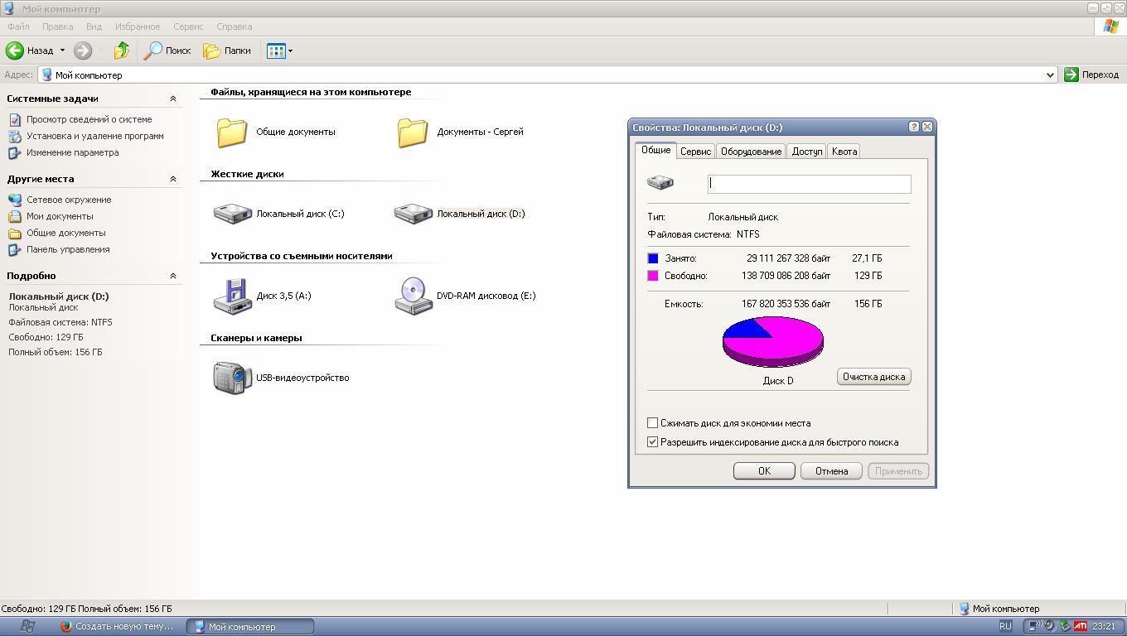The width and height of the screenshot is (1127, 636).
Task: Click the disk usage pie chart
Action: click(773, 341)
